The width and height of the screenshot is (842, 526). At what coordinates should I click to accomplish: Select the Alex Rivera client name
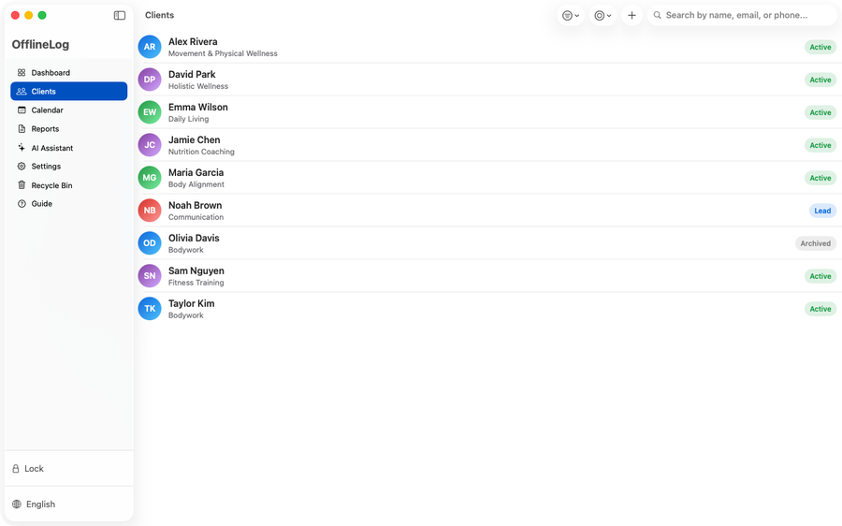tap(193, 41)
